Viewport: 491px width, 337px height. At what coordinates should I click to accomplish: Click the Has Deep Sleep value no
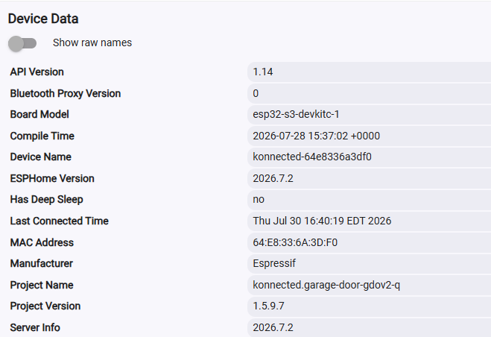coord(259,199)
